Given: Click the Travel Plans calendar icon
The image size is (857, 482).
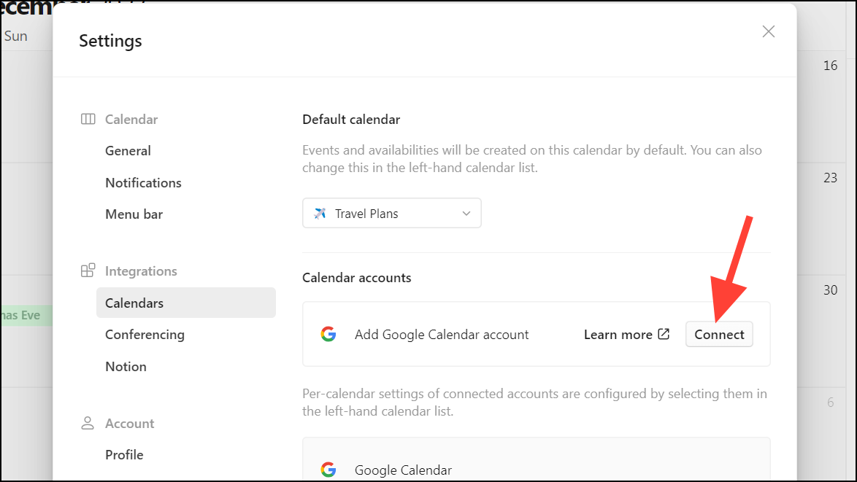Looking at the screenshot, I should click(319, 213).
